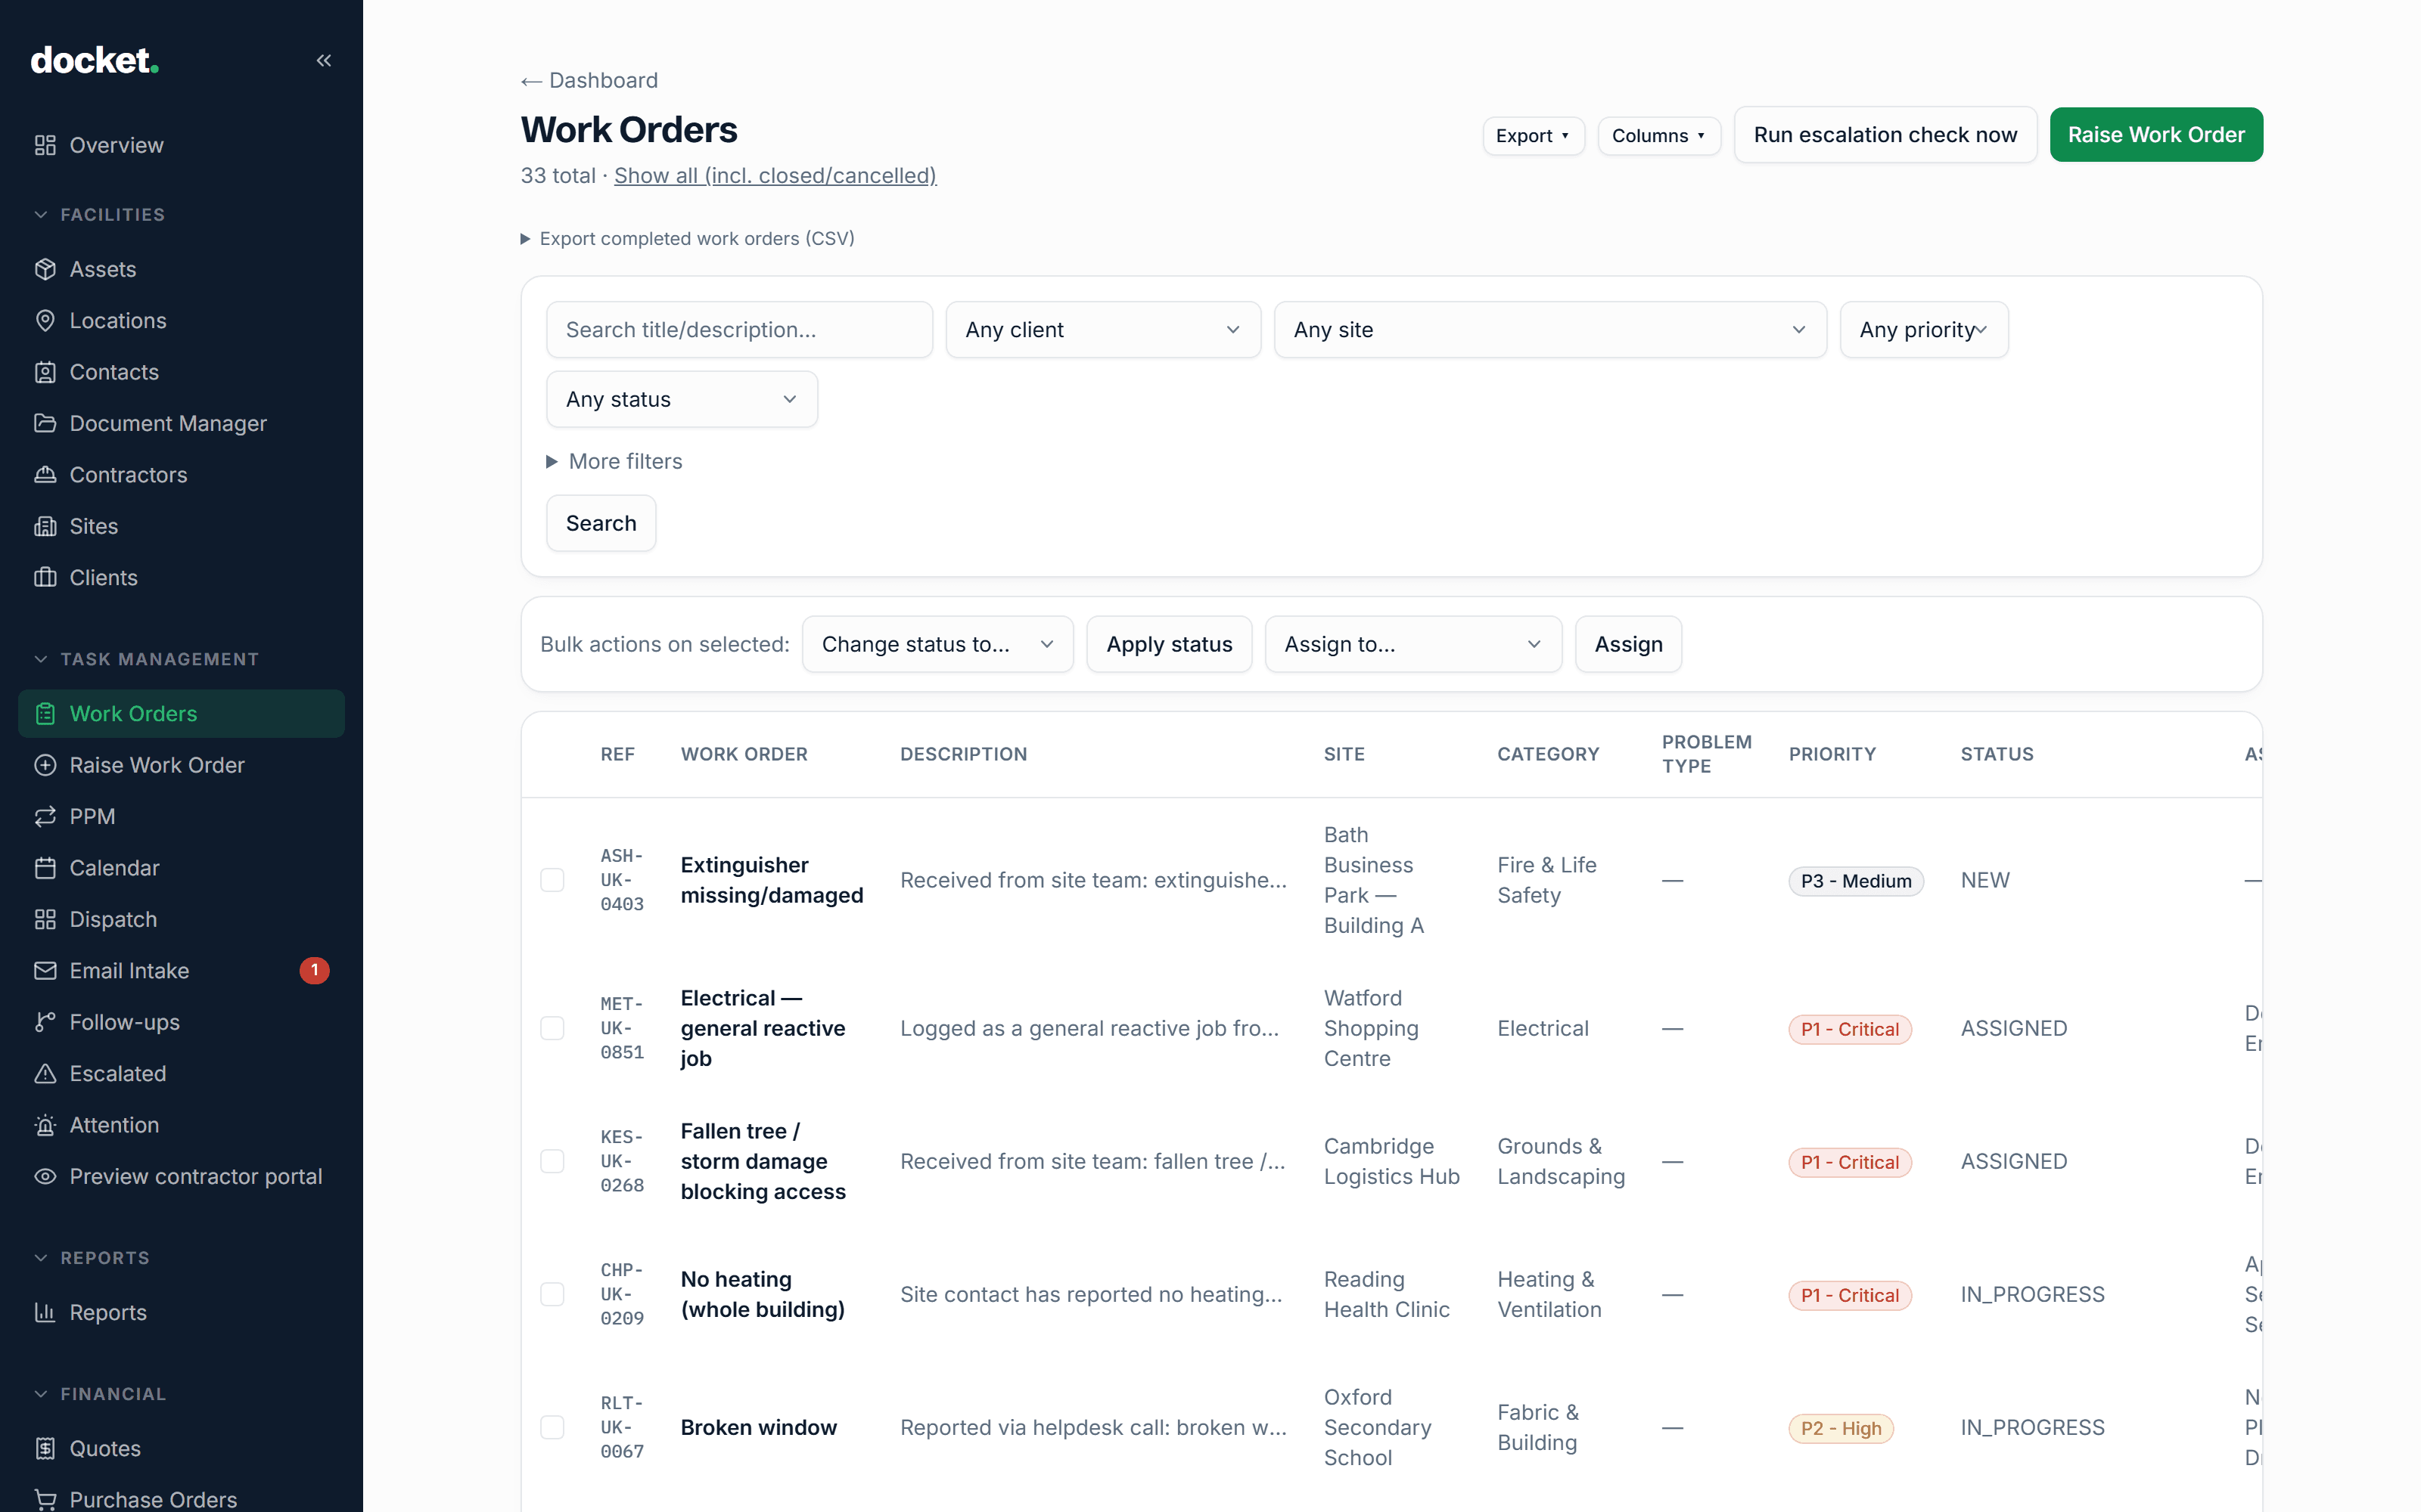Go back via the Dashboard link
The width and height of the screenshot is (2421, 1512).
click(589, 80)
